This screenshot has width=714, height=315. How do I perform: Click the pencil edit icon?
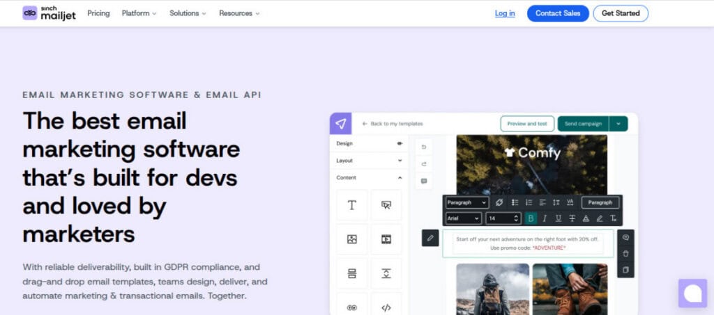pyautogui.click(x=430, y=238)
